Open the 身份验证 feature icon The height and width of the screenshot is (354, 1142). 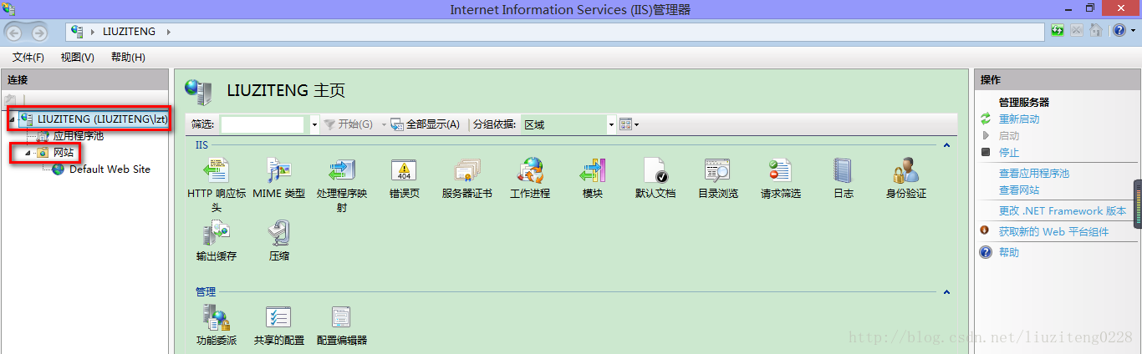tap(906, 170)
